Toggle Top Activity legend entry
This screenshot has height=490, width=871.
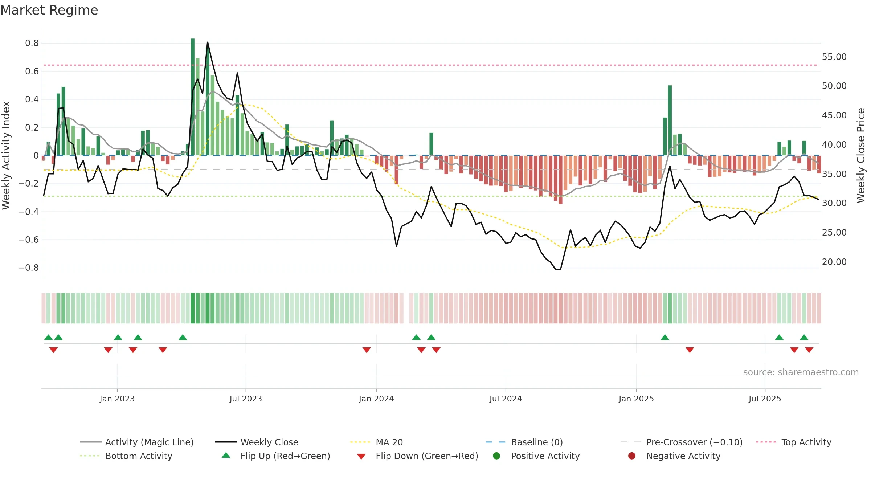coord(794,442)
